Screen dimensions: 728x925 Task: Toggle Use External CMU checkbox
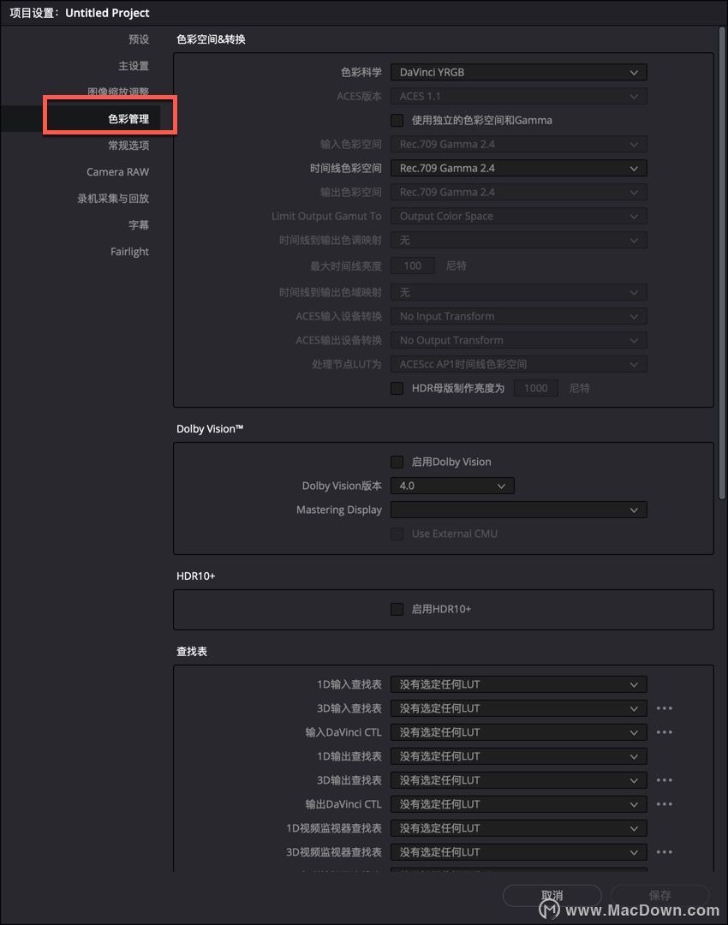(397, 534)
